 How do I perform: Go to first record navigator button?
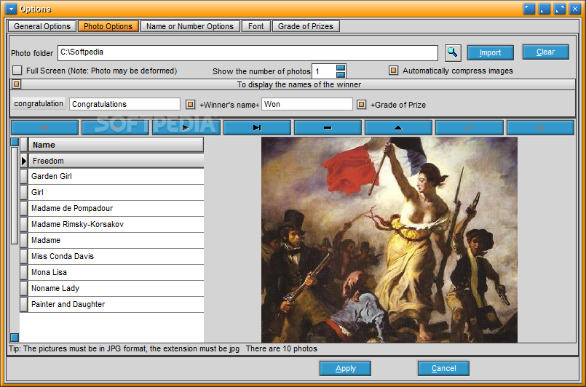[x=44, y=128]
